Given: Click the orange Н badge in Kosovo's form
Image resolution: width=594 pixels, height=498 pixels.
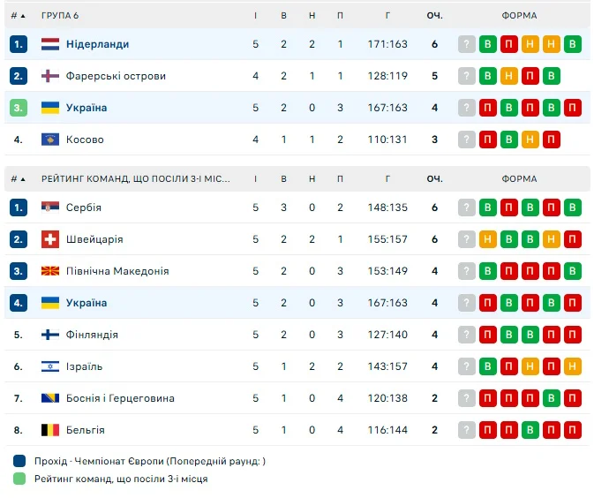Looking at the screenshot, I should [x=530, y=140].
